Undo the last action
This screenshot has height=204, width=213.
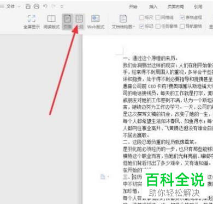[45, 7]
